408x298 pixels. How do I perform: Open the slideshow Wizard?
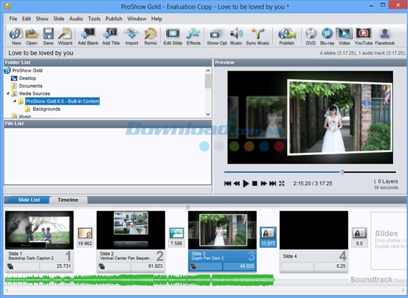pos(65,36)
